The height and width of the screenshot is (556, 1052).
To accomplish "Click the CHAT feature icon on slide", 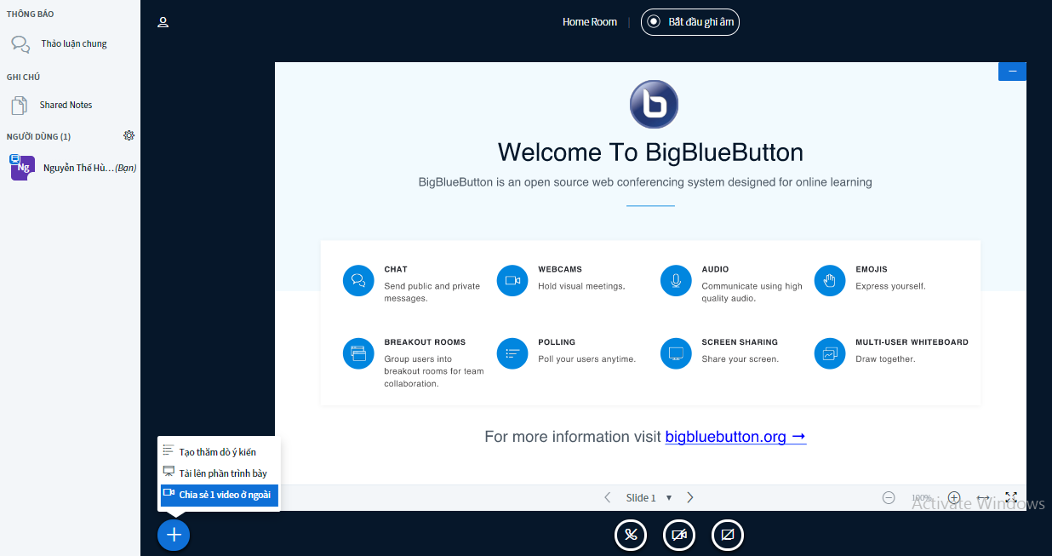I will [x=358, y=280].
